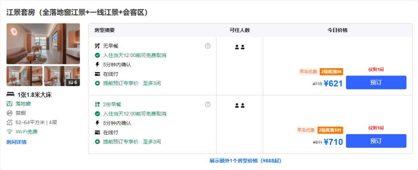Book the ¥621 room with 预订
The width and height of the screenshot is (418, 170).
point(376,82)
